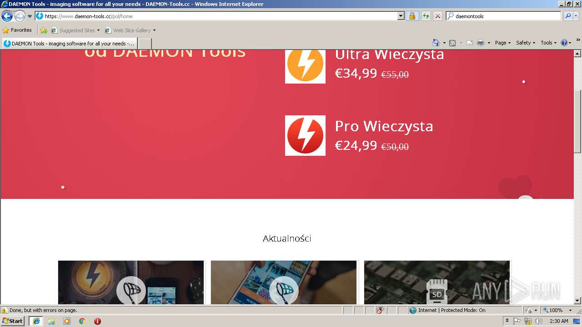Viewport: 582px width, 327px height.
Task: Expand the Print dropdown arrow
Action: [x=489, y=43]
